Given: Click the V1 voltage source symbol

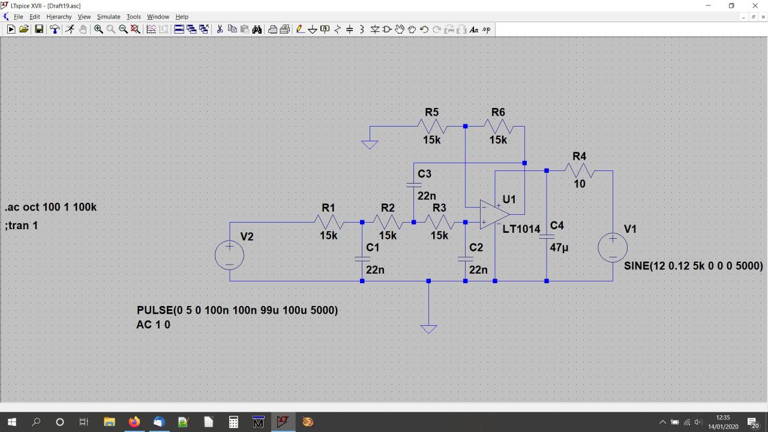Looking at the screenshot, I should click(613, 248).
